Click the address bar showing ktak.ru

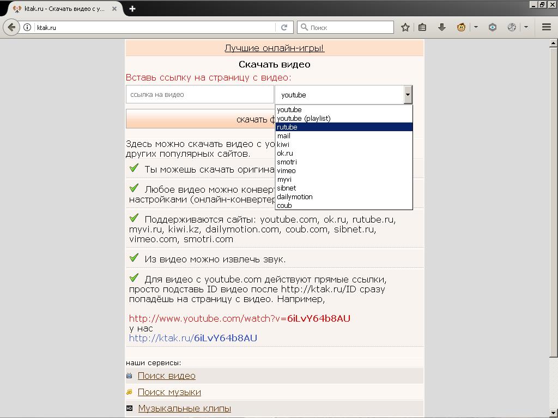(155, 27)
